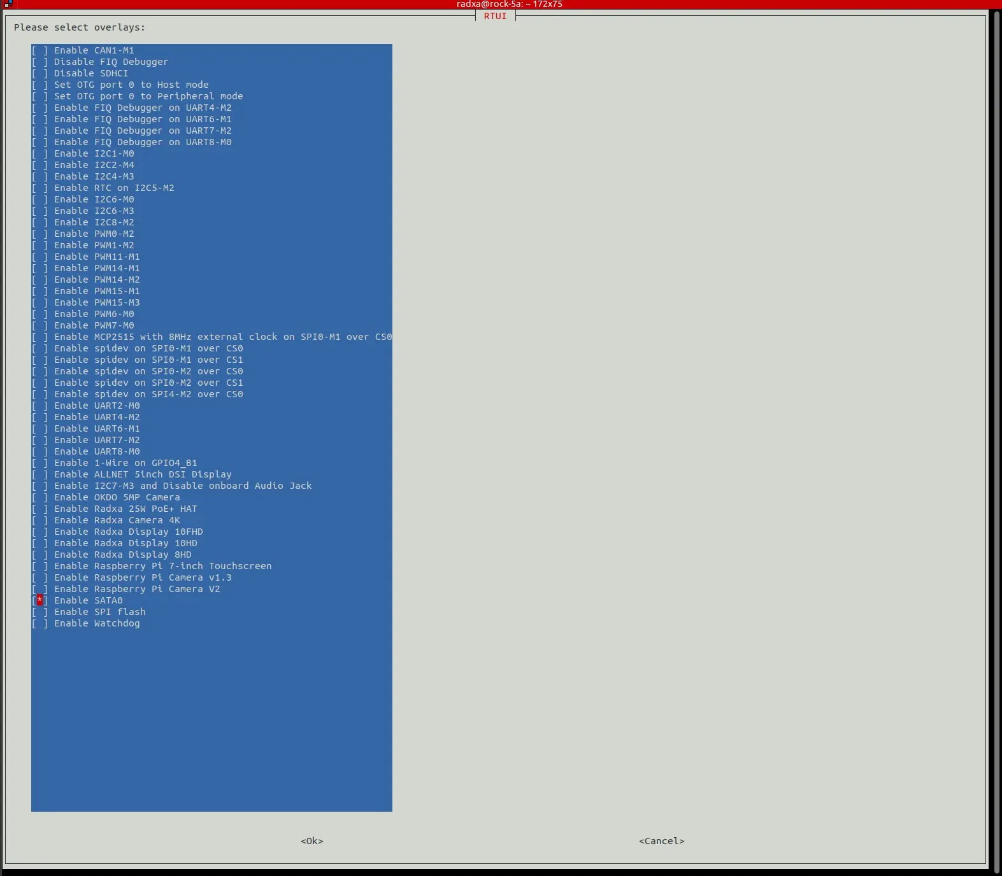Check Enable PWM7-M0 option

pyautogui.click(x=39, y=325)
